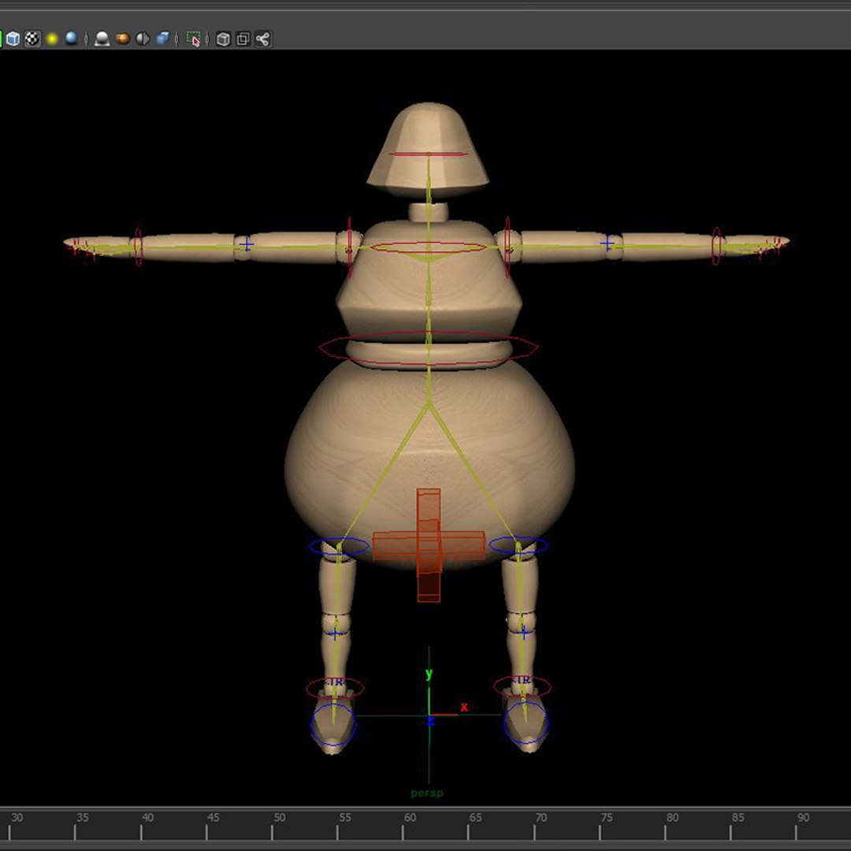
Task: Select the blue elbow cross on the left arm
Action: 247,244
